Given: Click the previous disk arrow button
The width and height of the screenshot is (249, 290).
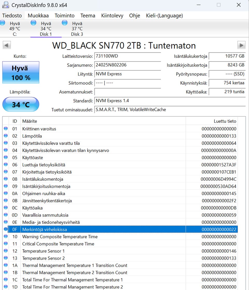Looking at the screenshot, I should coord(7,45).
